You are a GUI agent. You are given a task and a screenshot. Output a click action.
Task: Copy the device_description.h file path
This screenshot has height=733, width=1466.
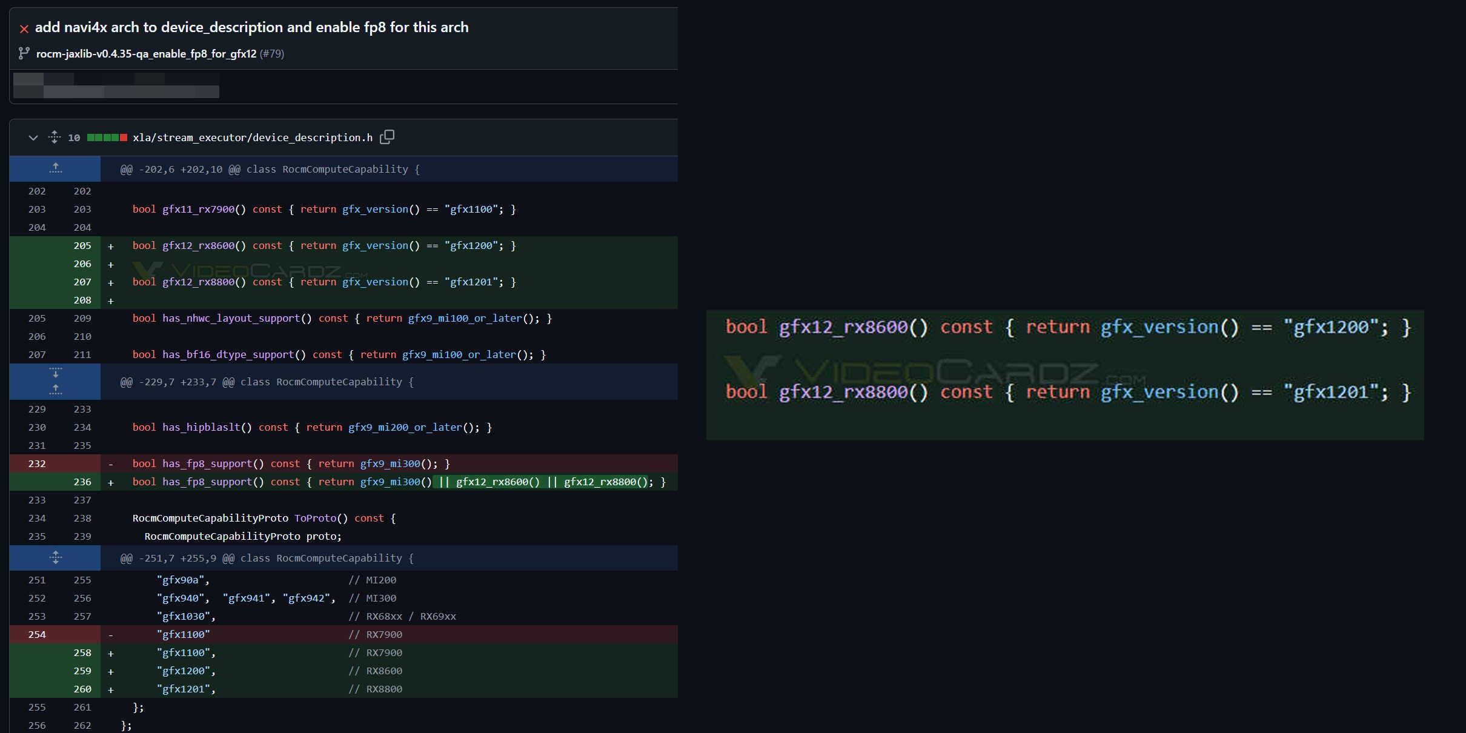pos(387,137)
